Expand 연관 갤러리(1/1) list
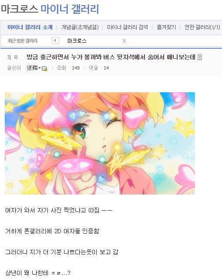The width and height of the screenshot is (222, 279). (x=202, y=27)
